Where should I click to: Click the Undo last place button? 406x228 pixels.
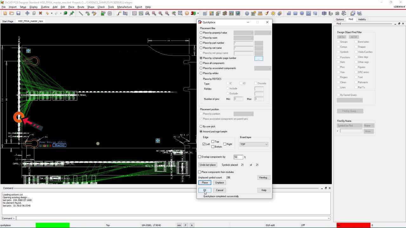[208, 165]
